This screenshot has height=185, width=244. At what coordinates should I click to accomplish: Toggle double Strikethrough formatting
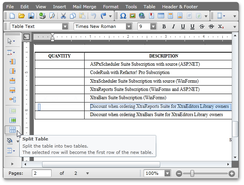211,27
